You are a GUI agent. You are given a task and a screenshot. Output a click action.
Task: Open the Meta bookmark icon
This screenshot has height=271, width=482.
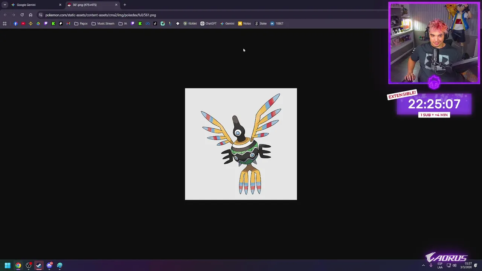[x=148, y=23]
